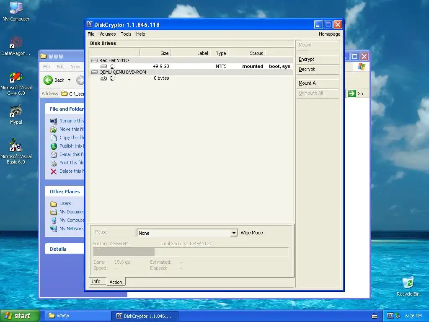Click the Red Hat VirtIO row text

tap(114, 60)
